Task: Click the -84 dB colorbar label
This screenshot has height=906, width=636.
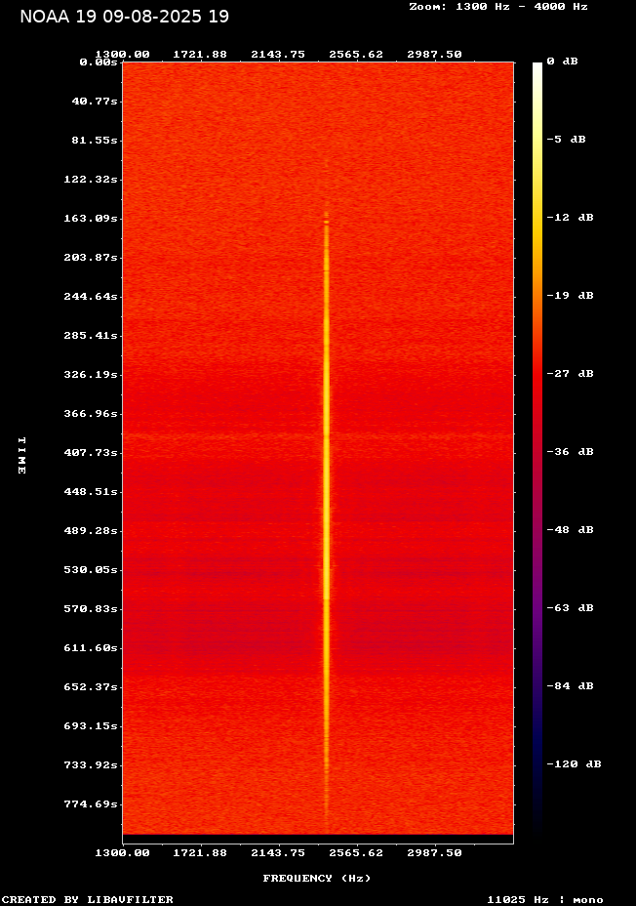Action: click(x=571, y=686)
